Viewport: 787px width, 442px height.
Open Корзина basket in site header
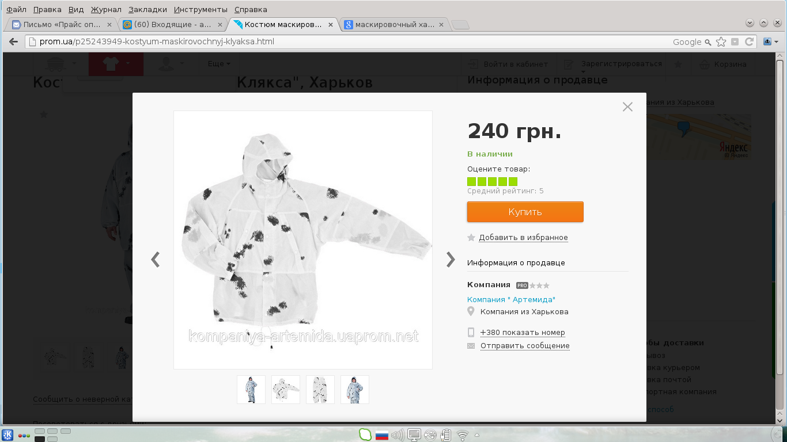(723, 64)
